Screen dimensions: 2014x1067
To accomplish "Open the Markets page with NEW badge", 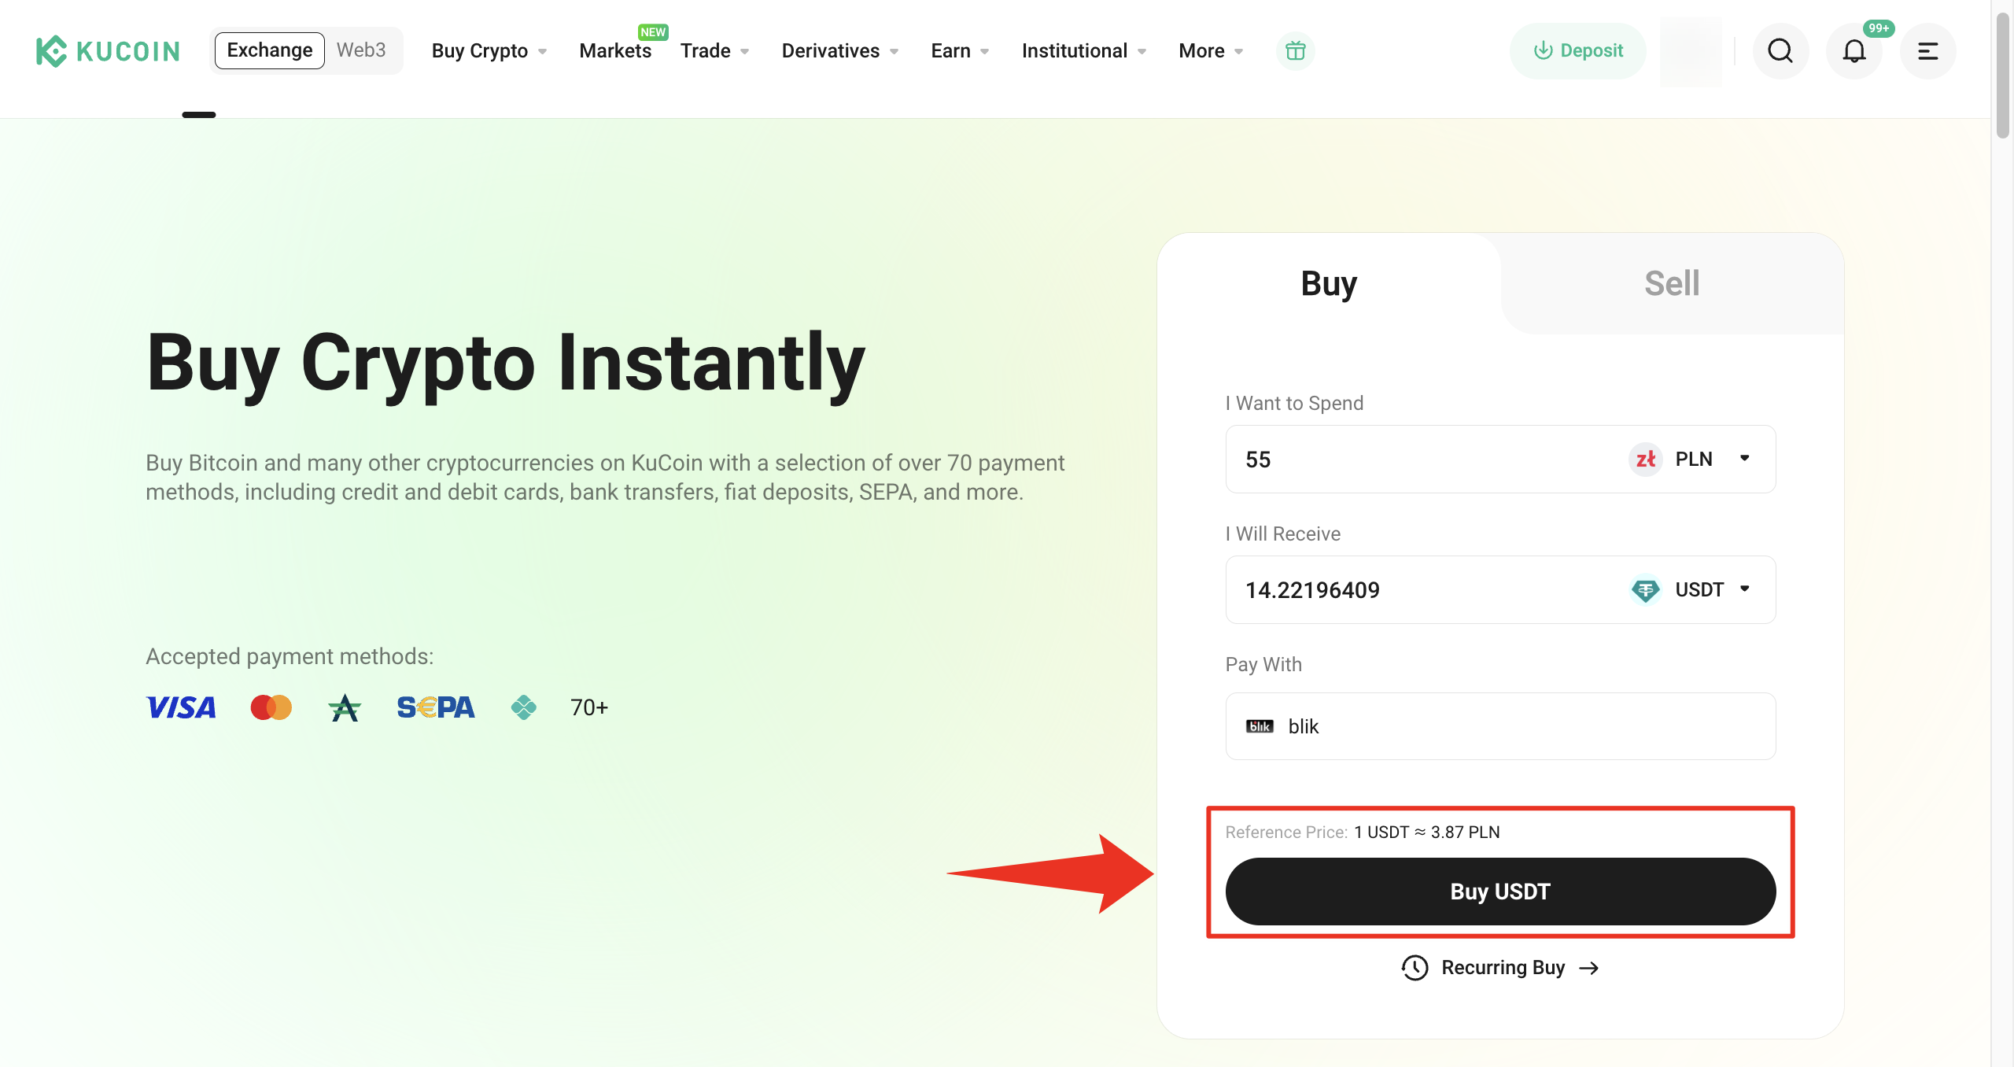I will 616,50.
